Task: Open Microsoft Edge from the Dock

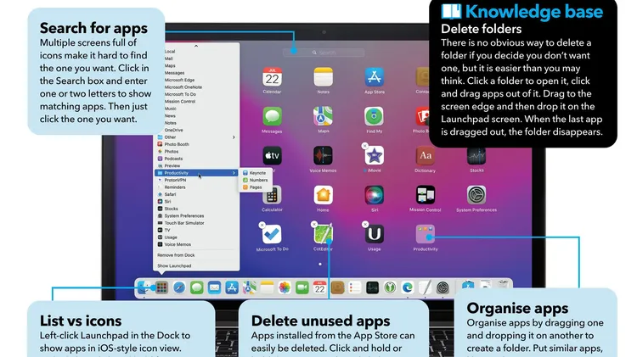Action: [408, 287]
